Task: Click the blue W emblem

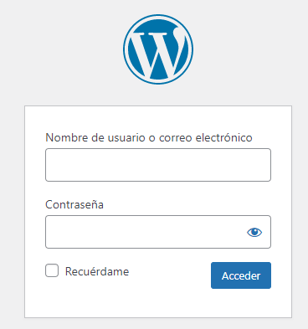Action: click(158, 49)
